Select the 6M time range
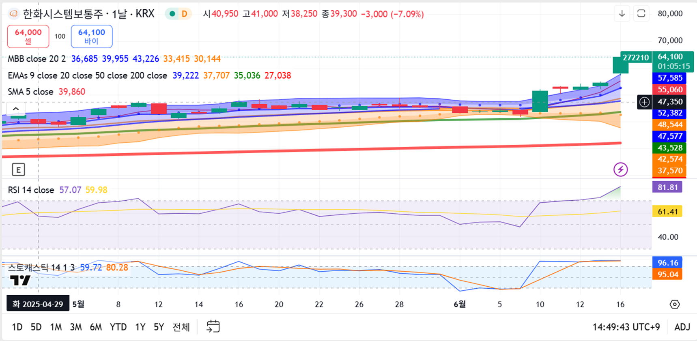The width and height of the screenshot is (697, 341). click(x=96, y=327)
